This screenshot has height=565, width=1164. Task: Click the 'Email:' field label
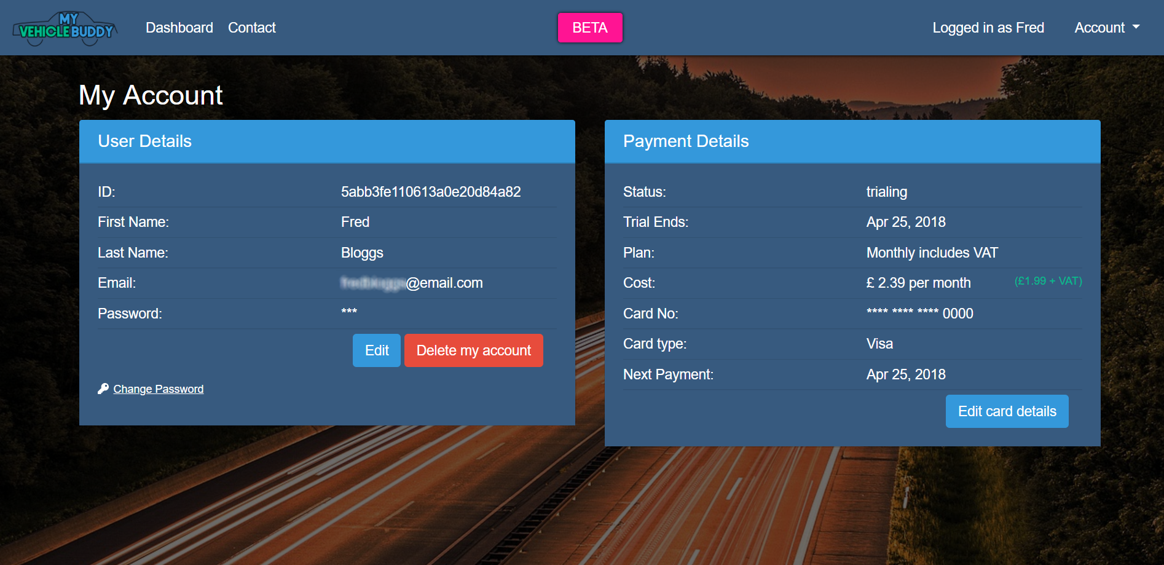point(117,283)
